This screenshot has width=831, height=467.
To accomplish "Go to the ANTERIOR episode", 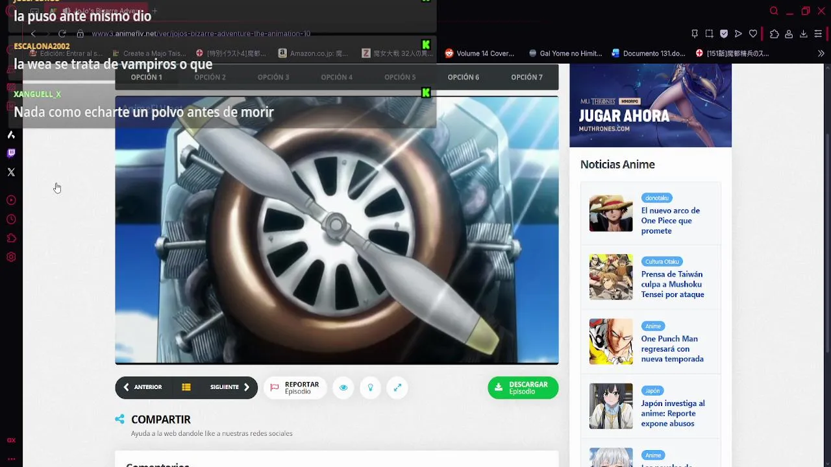I will coord(143,387).
